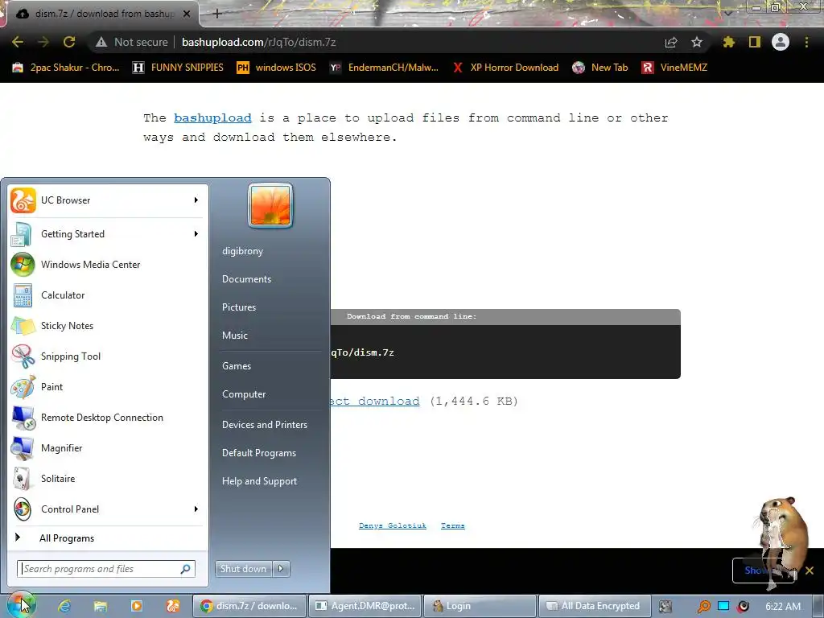Image resolution: width=824 pixels, height=618 pixels.
Task: Click the direct download link
Action: click(375, 401)
